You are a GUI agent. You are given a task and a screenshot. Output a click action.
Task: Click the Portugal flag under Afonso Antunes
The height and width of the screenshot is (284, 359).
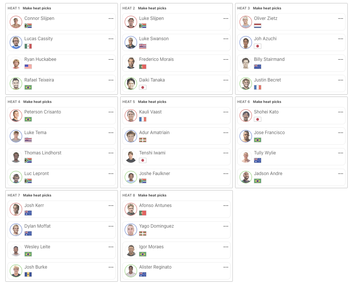click(x=143, y=213)
